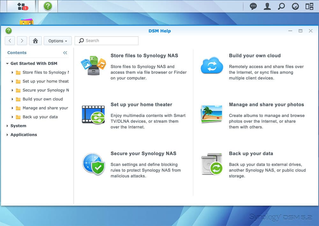Select Build your own cloud tree item
The width and height of the screenshot is (319, 226).
tap(43, 99)
